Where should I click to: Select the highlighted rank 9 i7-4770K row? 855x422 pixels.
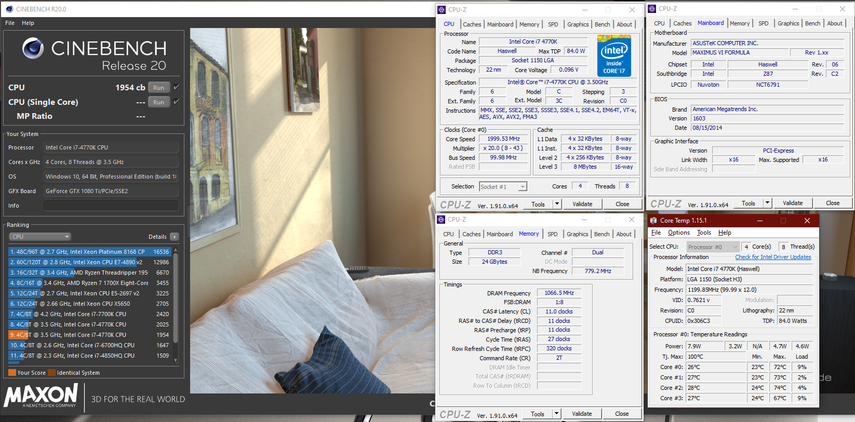(x=89, y=335)
